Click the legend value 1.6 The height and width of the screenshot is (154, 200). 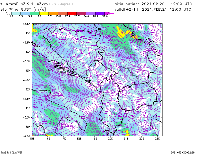point(11,16)
